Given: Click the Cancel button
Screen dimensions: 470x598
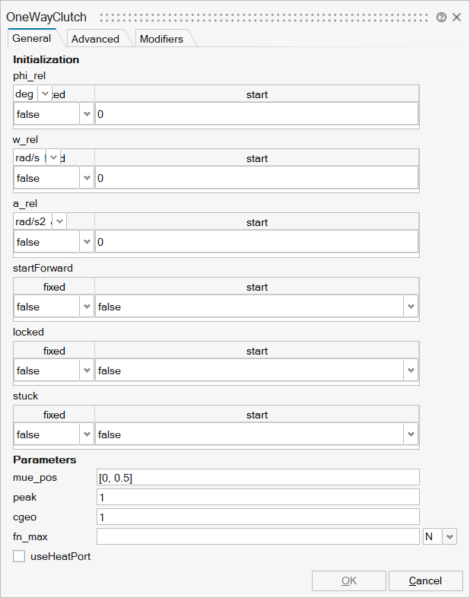Looking at the screenshot, I should point(425,581).
